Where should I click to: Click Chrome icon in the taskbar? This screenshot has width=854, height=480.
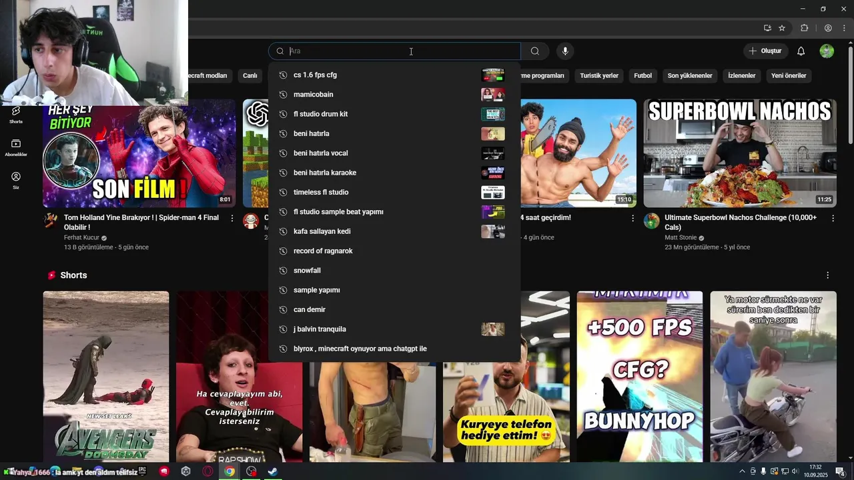pos(230,471)
